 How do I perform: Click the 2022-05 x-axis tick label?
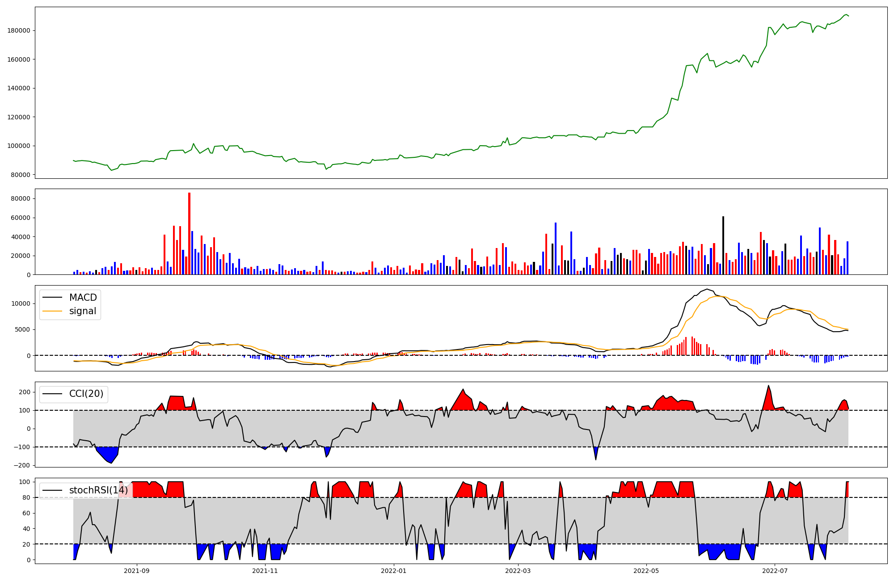coord(646,571)
